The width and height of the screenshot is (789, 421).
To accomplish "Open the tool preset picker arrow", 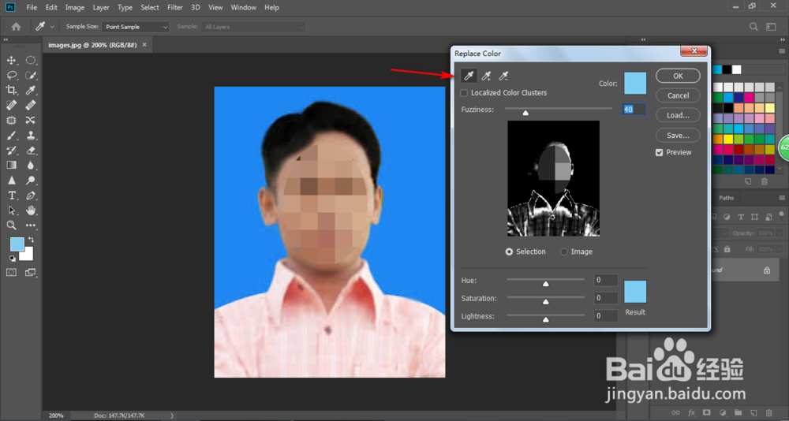I will (52, 27).
